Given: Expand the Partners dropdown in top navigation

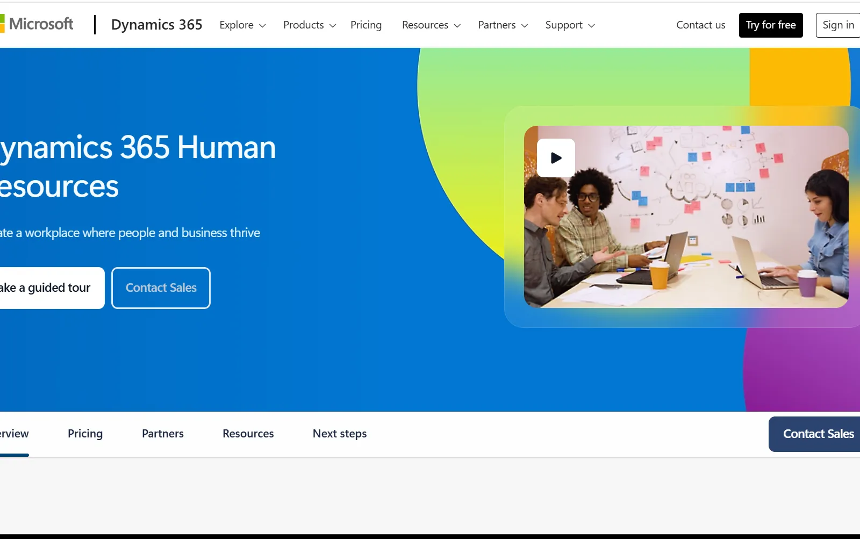Looking at the screenshot, I should pyautogui.click(x=503, y=25).
